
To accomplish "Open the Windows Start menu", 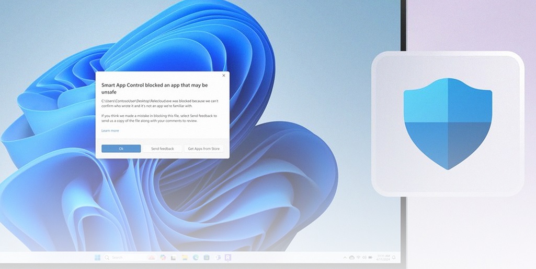I will pyautogui.click(x=97, y=258).
